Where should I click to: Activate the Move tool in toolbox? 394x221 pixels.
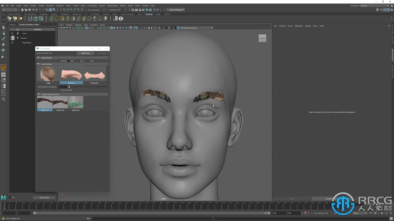pos(3,44)
